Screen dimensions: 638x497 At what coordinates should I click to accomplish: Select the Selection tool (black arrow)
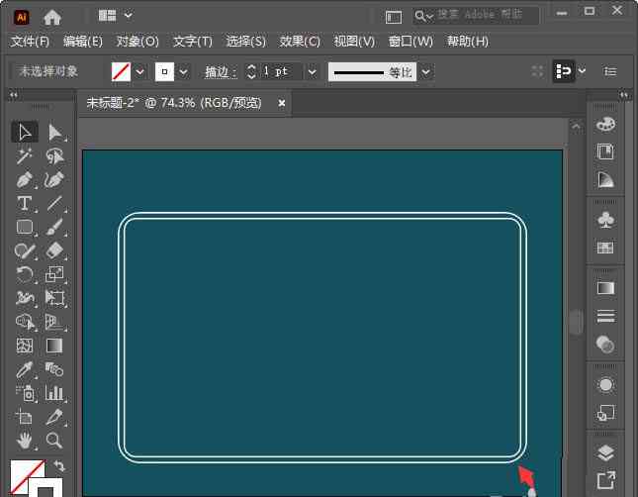click(x=25, y=132)
